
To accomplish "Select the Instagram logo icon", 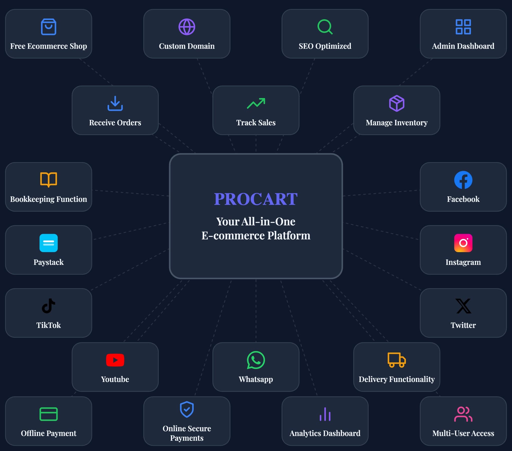I will click(x=463, y=243).
